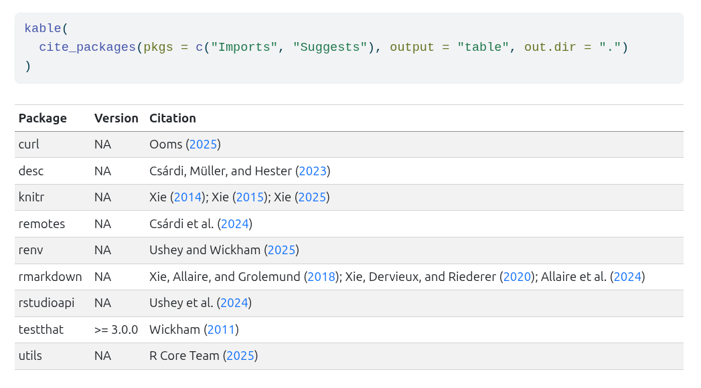Click the 2023 citation for desc package
The height and width of the screenshot is (388, 701).
point(313,171)
